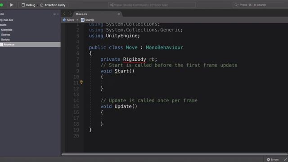
Task: Open the Errors pad from status bar
Action: point(273,160)
